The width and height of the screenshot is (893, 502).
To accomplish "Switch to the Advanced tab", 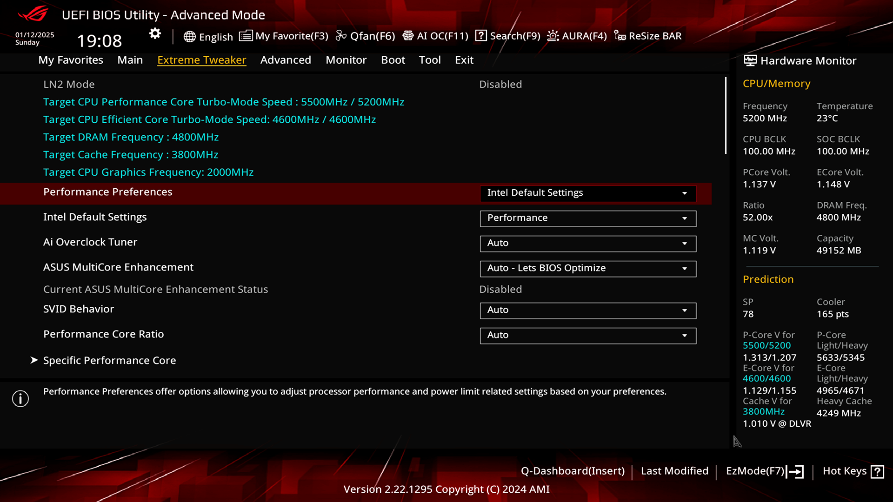I will point(286,60).
